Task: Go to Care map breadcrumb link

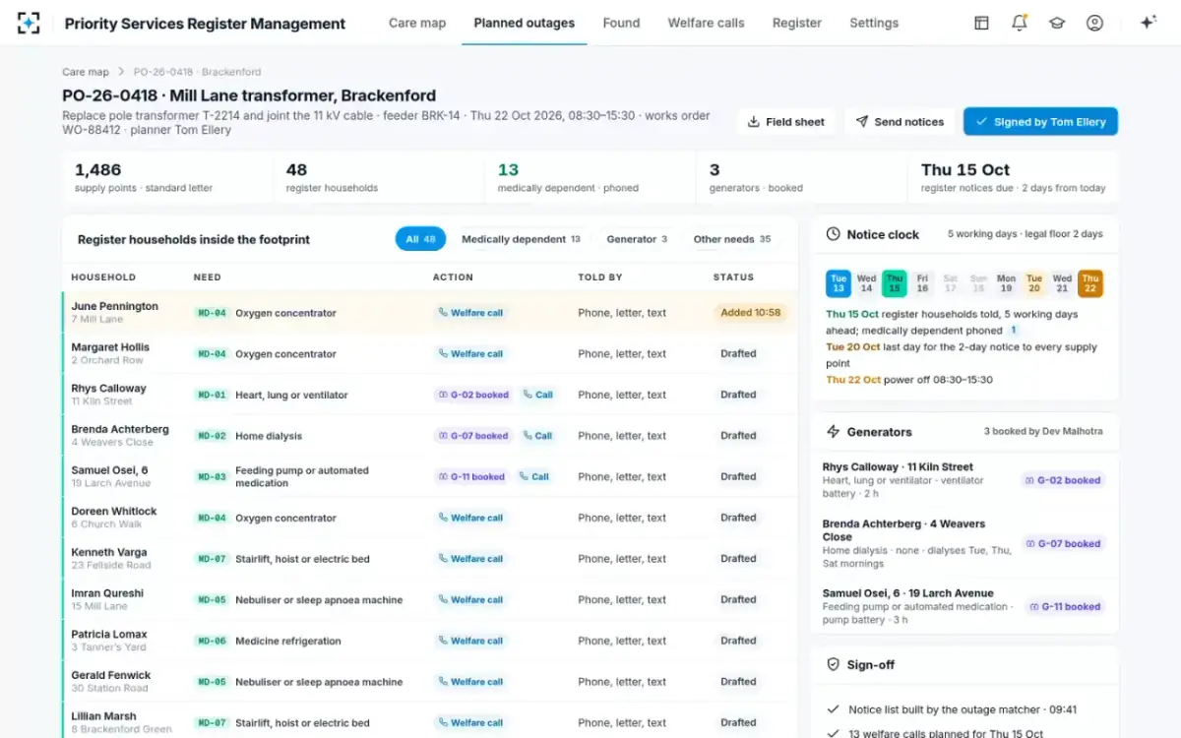Action: [86, 72]
